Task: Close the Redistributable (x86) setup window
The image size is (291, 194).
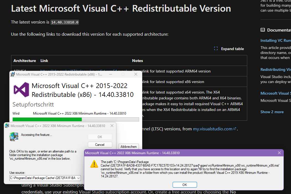Action: point(136,74)
